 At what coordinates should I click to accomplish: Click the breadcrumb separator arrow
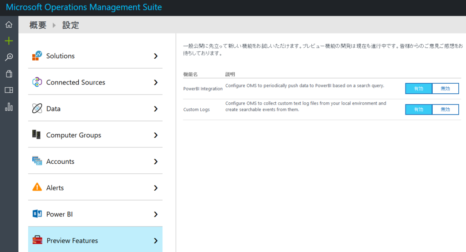click(54, 25)
